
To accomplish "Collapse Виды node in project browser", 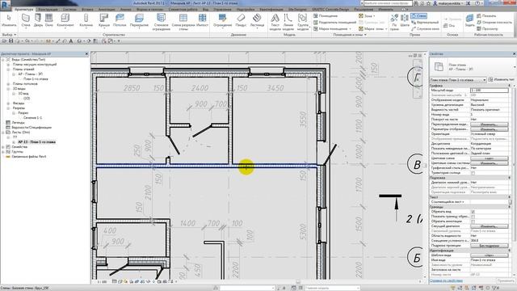I will click(x=3, y=60).
